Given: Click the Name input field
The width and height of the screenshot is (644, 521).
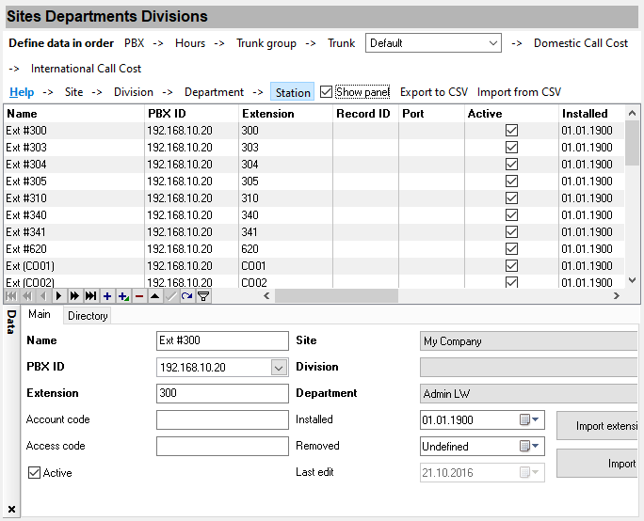Looking at the screenshot, I should pos(222,340).
